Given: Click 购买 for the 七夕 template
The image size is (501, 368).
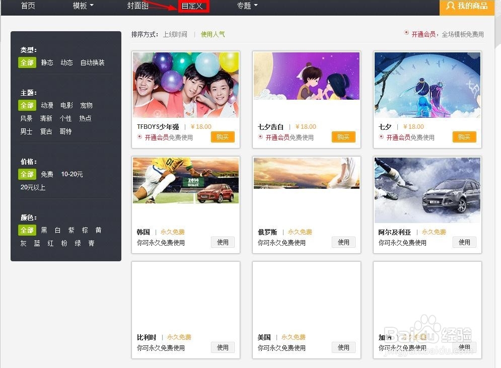Looking at the screenshot, I should (x=464, y=136).
